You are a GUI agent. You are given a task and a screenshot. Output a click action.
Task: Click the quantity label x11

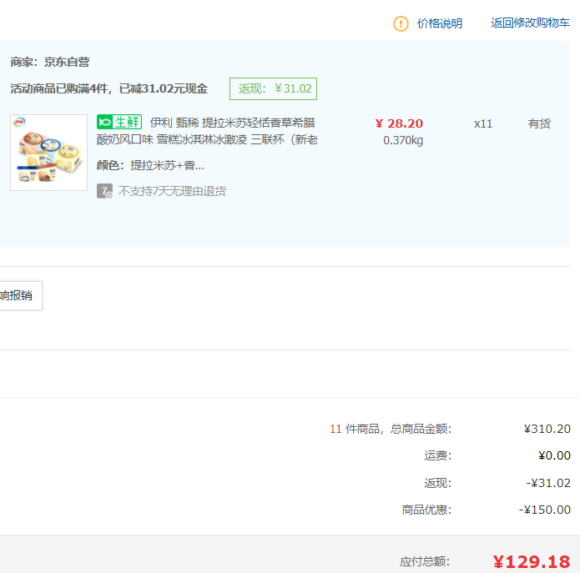(x=483, y=123)
